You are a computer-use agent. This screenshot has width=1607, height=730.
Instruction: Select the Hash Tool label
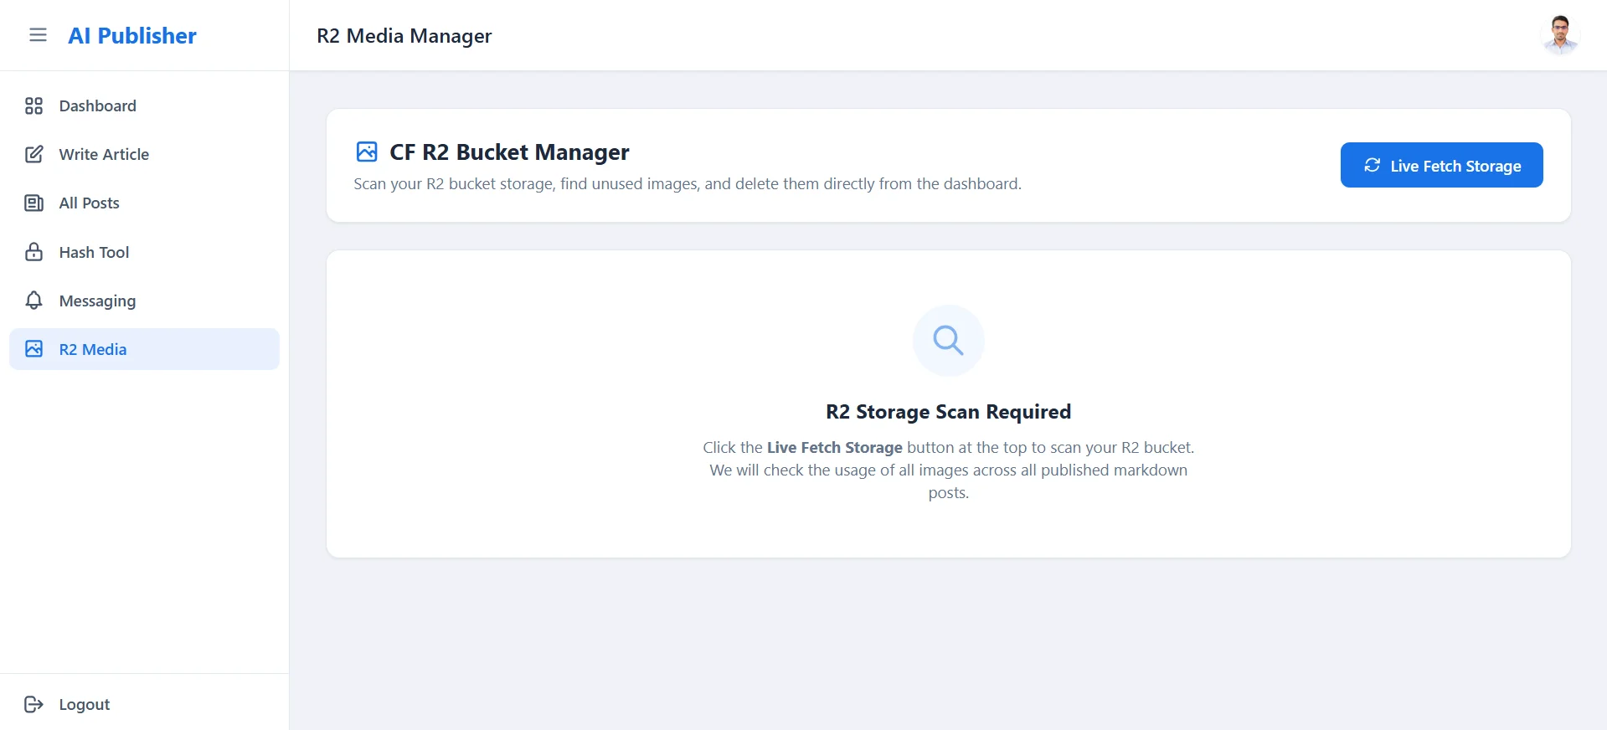(94, 252)
